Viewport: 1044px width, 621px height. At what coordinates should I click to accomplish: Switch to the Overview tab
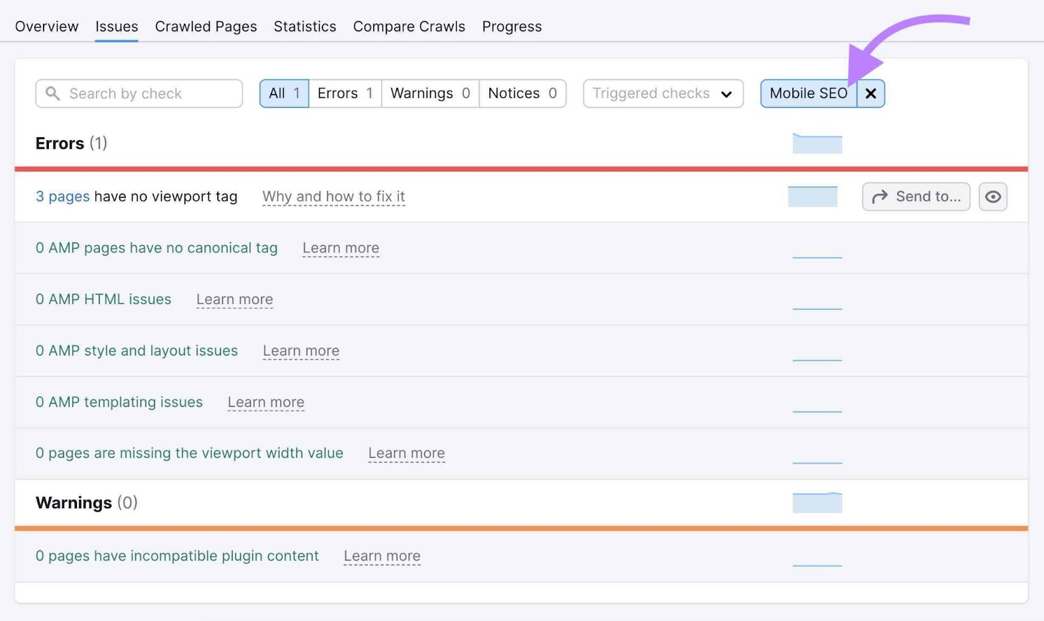pos(46,26)
